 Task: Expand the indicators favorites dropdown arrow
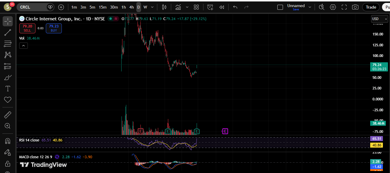pyautogui.click(x=187, y=7)
